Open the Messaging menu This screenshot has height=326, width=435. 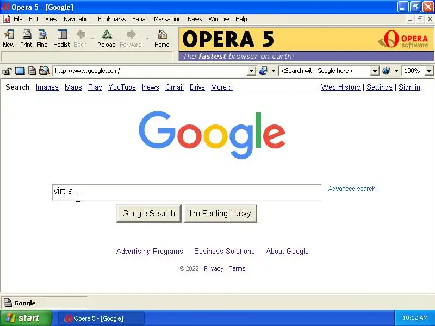pyautogui.click(x=167, y=19)
